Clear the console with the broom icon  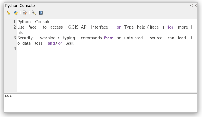click(8, 13)
